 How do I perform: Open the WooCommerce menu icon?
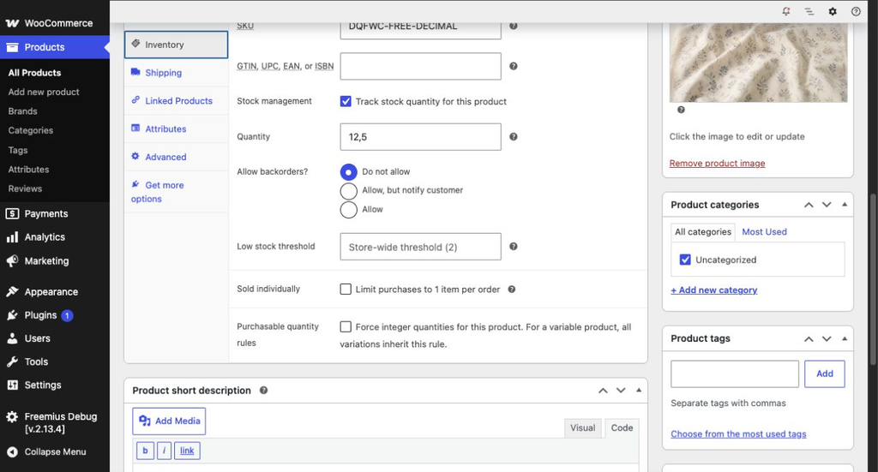point(12,23)
